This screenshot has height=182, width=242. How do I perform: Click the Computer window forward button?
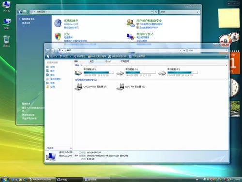pyautogui.click(x=53, y=50)
